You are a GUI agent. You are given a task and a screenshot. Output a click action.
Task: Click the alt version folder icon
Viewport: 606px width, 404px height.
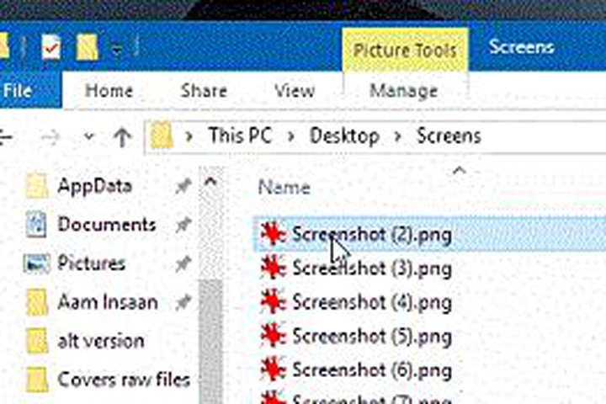[37, 341]
